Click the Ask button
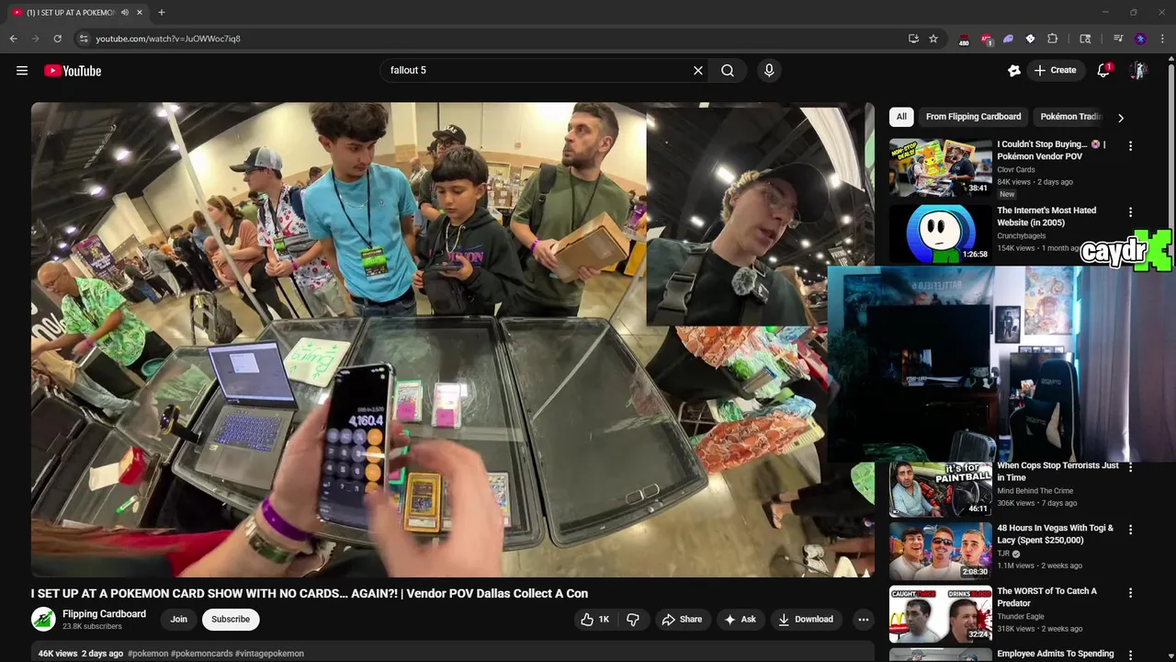Image resolution: width=1176 pixels, height=662 pixels. point(740,620)
